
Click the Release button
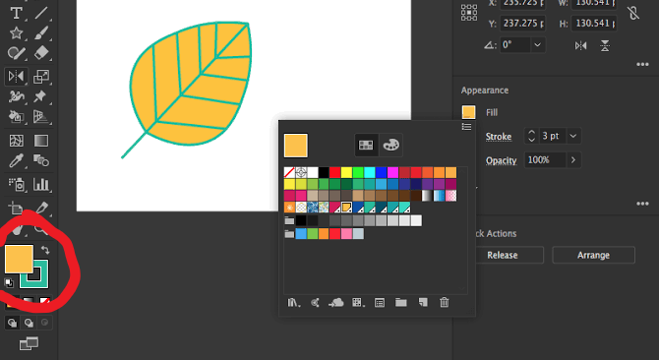(503, 255)
